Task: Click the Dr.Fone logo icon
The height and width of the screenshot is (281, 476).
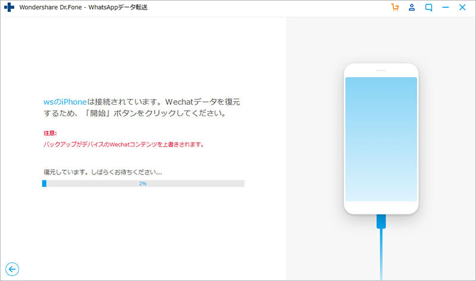Action: 9,7
